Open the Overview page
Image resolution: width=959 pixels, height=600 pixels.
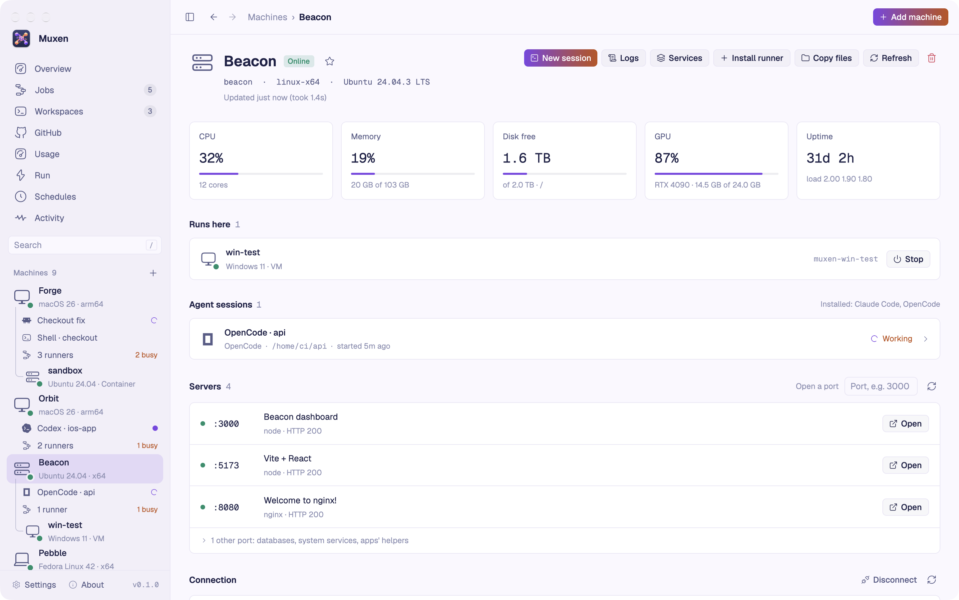tap(85, 69)
